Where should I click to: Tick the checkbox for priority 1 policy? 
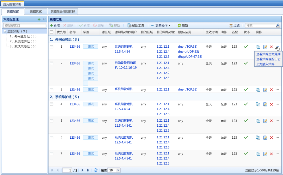(52, 47)
